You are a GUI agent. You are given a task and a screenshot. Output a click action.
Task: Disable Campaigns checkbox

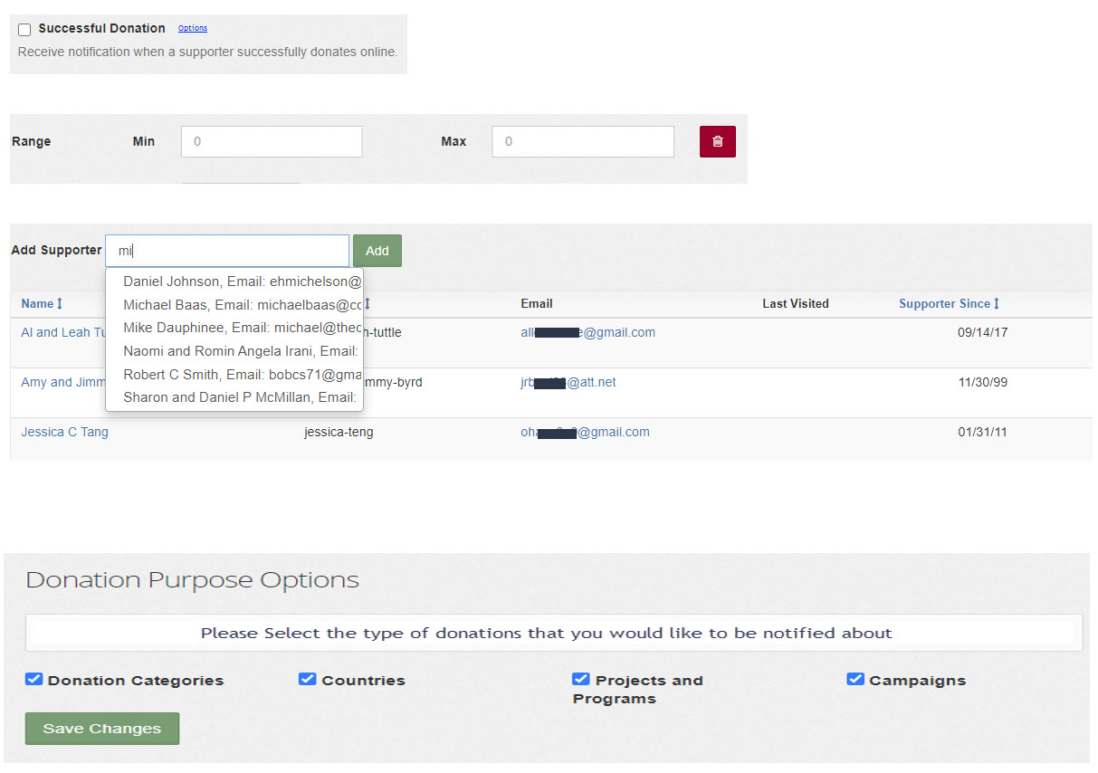pyautogui.click(x=855, y=680)
